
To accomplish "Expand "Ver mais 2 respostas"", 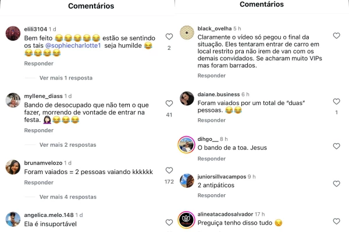I will click(68, 145).
